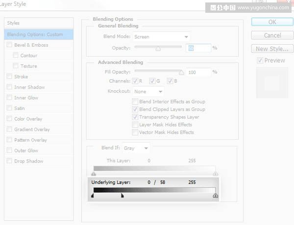Enable the Satin checkbox
294x225 pixels.
(x=9, y=108)
